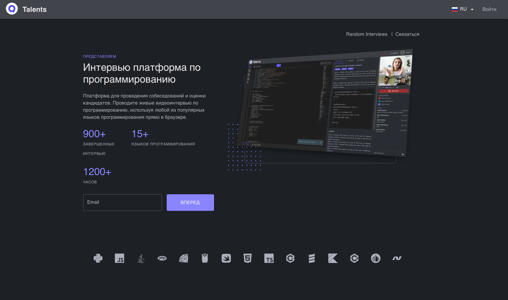The image size is (508, 300).
Task: Select the JavaScript language icon
Action: (x=120, y=258)
